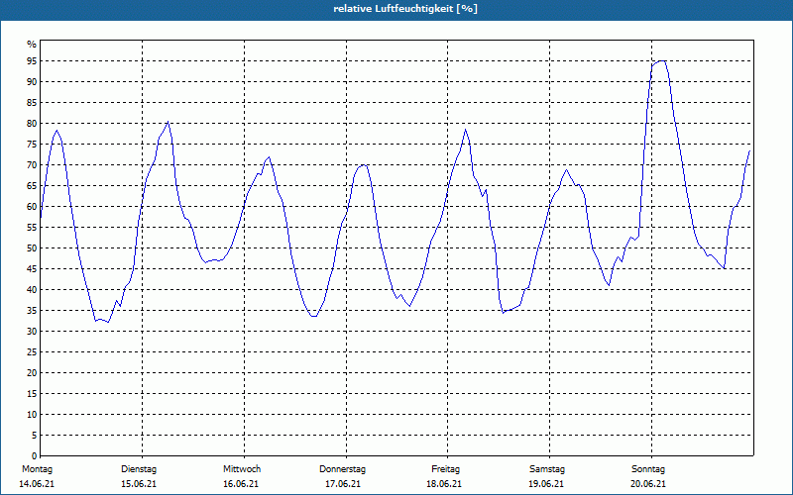Click the chart title 'relative Luftfeuchtigkeit [%]'

pos(405,9)
